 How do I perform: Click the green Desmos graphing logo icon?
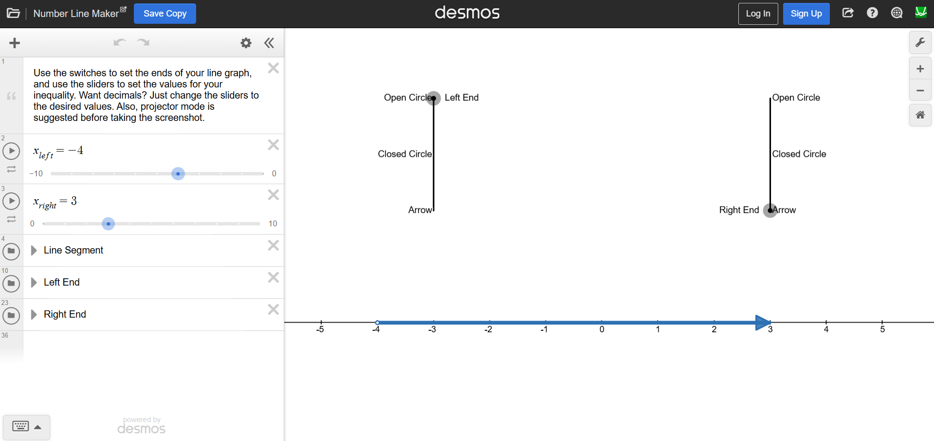(921, 13)
